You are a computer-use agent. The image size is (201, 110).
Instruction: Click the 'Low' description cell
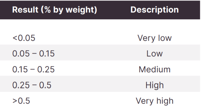point(155,53)
